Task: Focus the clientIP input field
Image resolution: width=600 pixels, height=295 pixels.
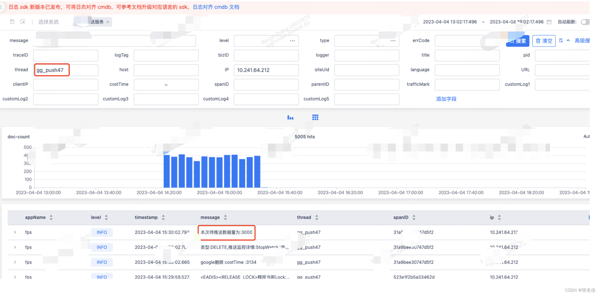Action: click(66, 85)
